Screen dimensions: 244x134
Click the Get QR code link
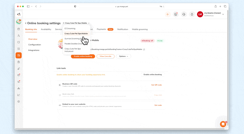[156, 85]
